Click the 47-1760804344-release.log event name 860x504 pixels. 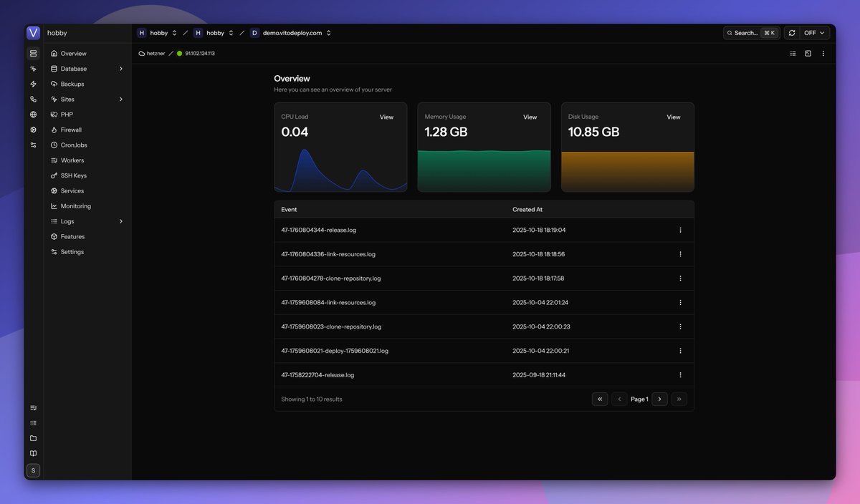point(318,230)
